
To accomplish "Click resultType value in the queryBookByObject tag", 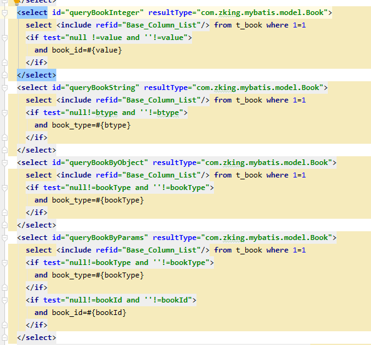I will pyautogui.click(x=267, y=162).
